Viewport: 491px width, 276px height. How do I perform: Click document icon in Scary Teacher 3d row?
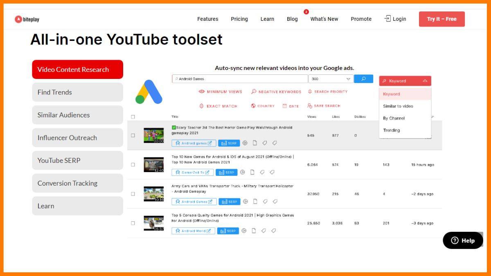click(255, 143)
